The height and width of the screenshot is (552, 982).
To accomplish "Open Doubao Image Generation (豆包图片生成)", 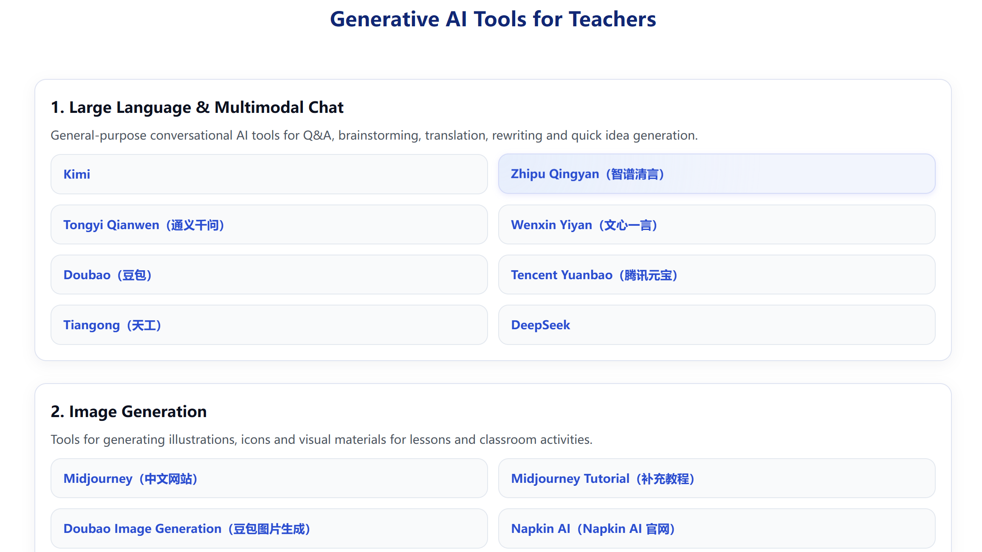I will pos(186,528).
